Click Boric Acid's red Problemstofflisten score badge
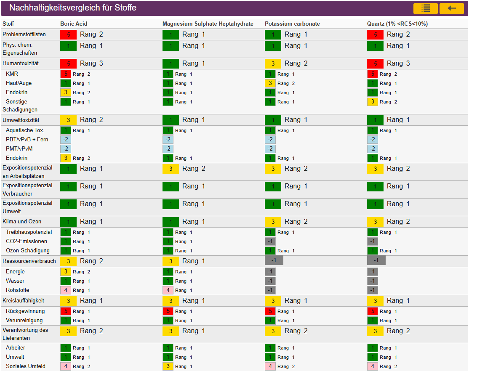Image resolution: width=485 pixels, height=371 pixels. point(68,34)
